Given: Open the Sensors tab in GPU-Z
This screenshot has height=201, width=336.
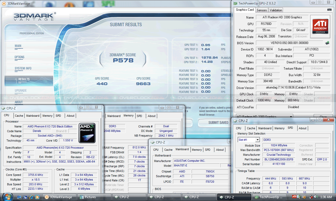Looking at the screenshot, I should pyautogui.click(x=262, y=10).
